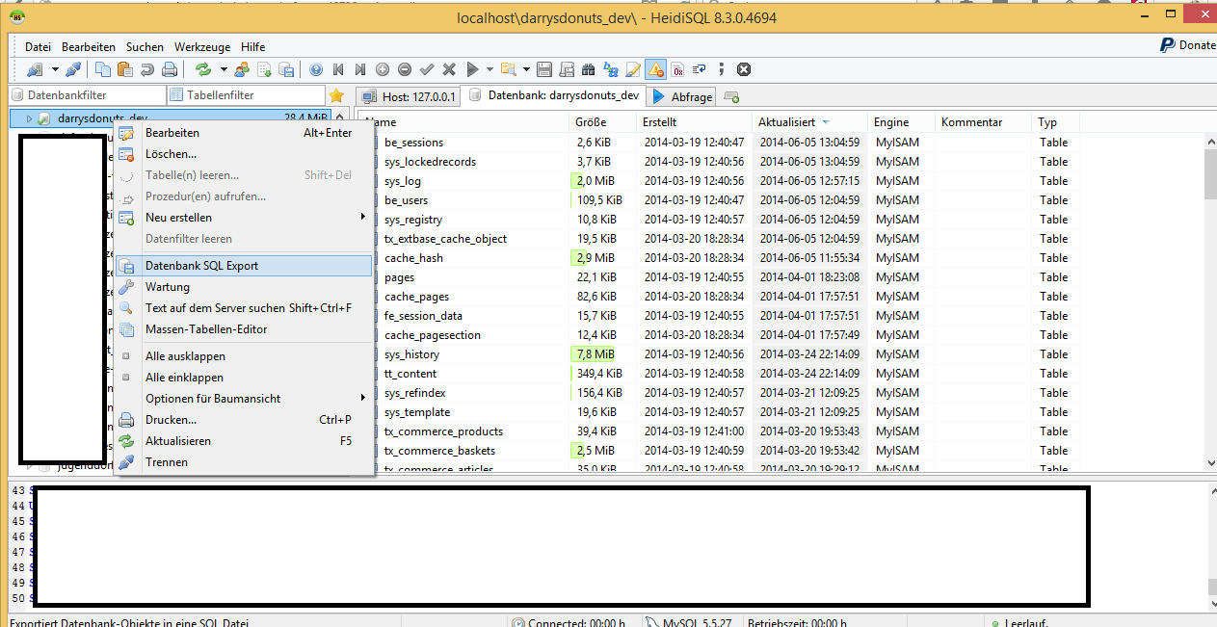
Task: Sort by Erstellt column header
Action: [695, 122]
